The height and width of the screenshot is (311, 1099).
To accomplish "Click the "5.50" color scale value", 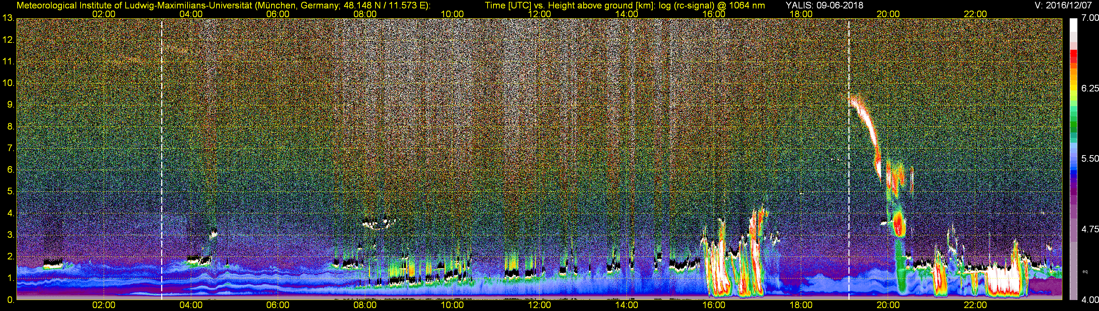I will [1089, 158].
